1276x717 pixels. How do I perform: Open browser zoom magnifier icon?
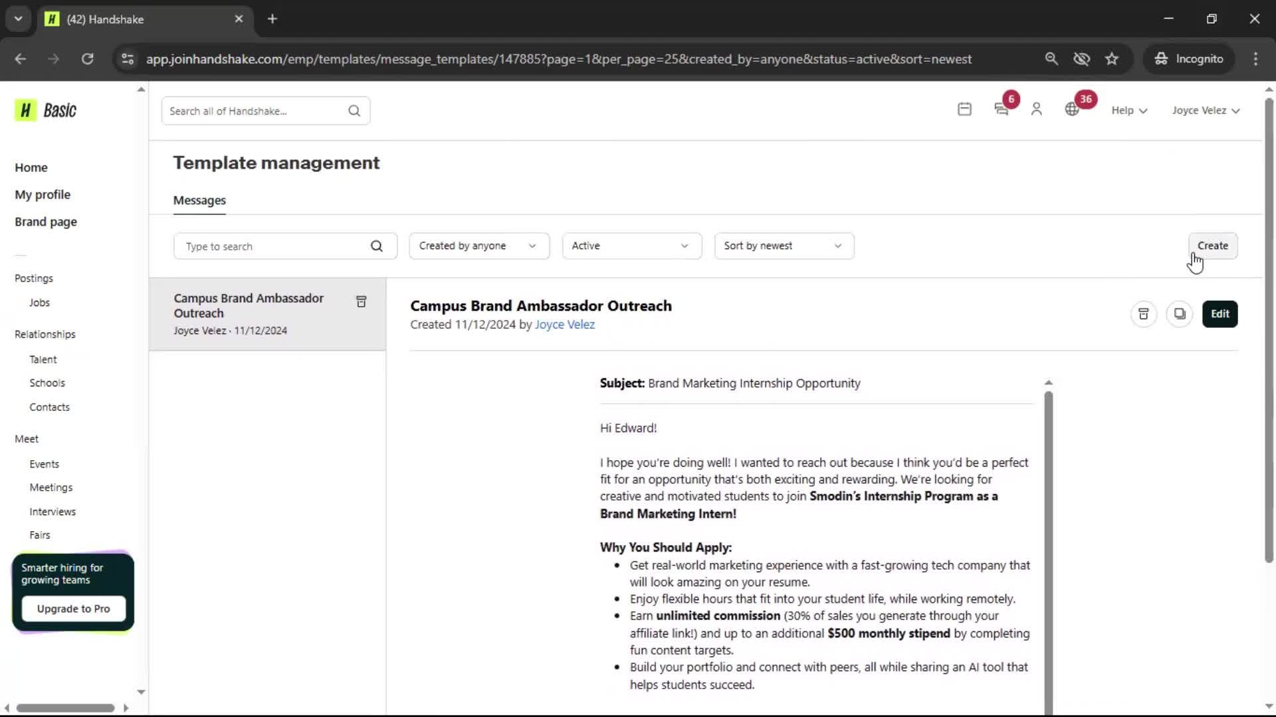coord(1051,59)
